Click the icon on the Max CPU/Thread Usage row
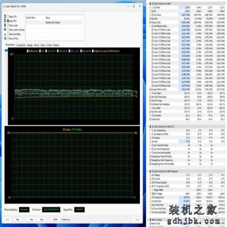The image size is (227, 227). (150, 97)
